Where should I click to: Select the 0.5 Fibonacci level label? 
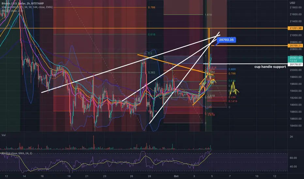[x=150, y=53]
